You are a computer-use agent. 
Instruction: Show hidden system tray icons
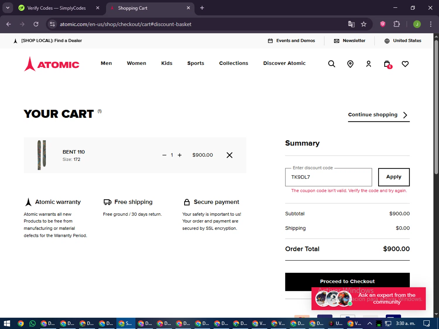(370, 323)
